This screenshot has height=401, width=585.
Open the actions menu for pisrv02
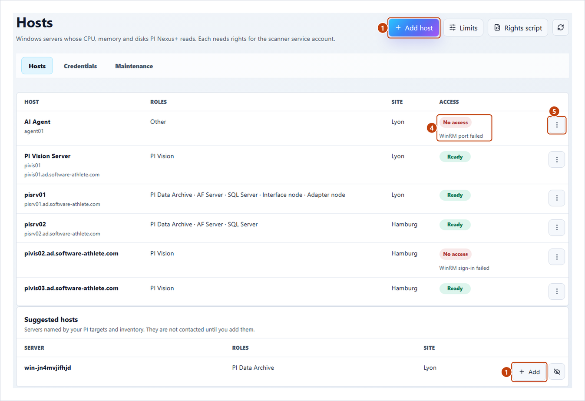tap(557, 228)
